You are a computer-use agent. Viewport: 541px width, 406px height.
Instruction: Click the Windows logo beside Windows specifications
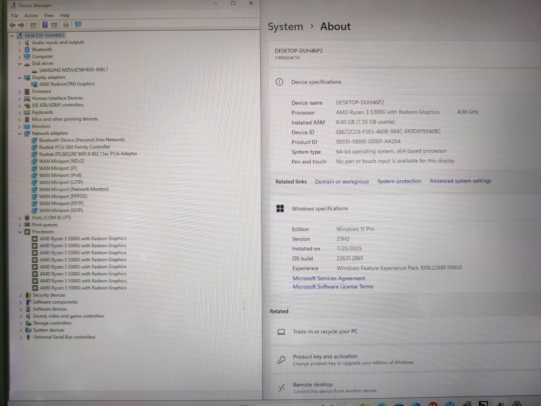pyautogui.click(x=280, y=208)
